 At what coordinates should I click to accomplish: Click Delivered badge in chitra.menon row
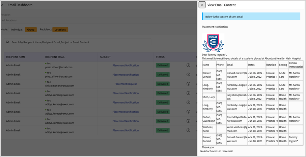(163, 84)
